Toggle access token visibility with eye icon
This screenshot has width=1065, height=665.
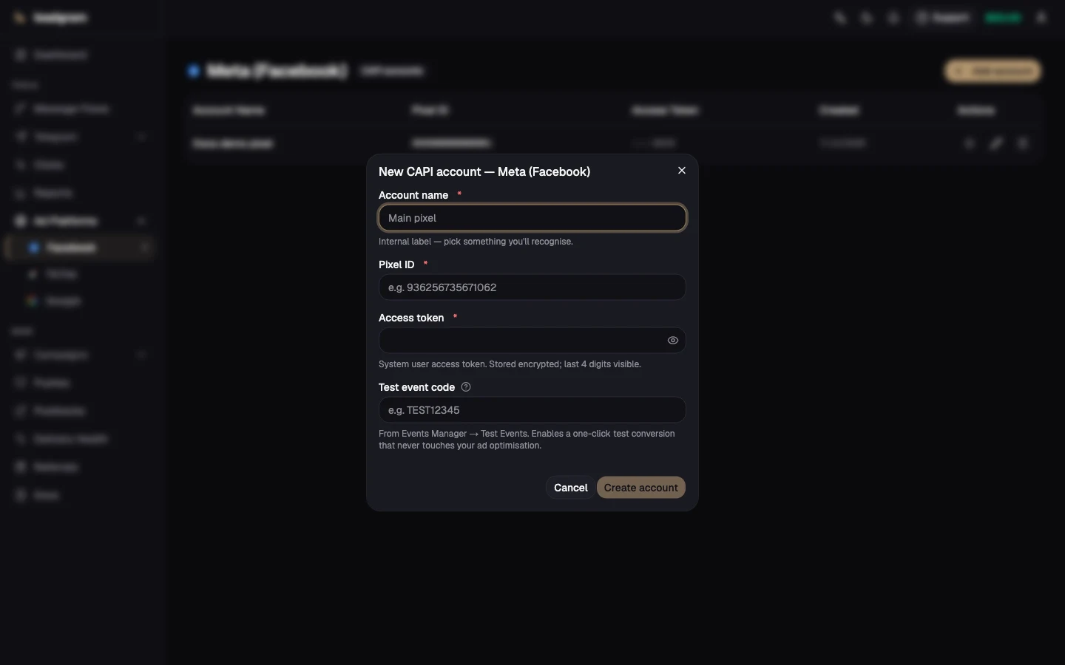[x=673, y=341]
